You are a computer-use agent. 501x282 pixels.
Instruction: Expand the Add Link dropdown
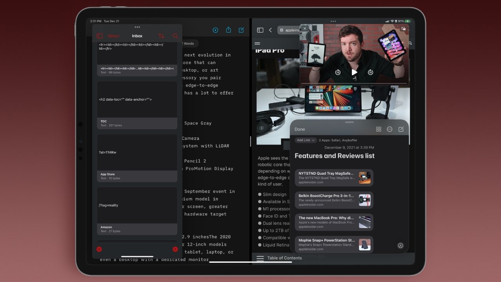point(306,140)
